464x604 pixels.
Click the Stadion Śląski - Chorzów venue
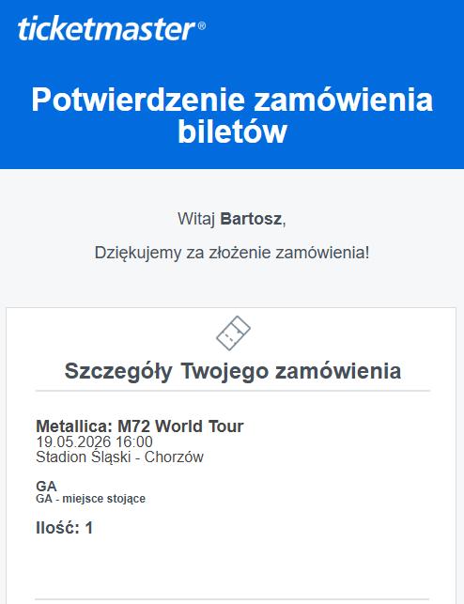(119, 457)
